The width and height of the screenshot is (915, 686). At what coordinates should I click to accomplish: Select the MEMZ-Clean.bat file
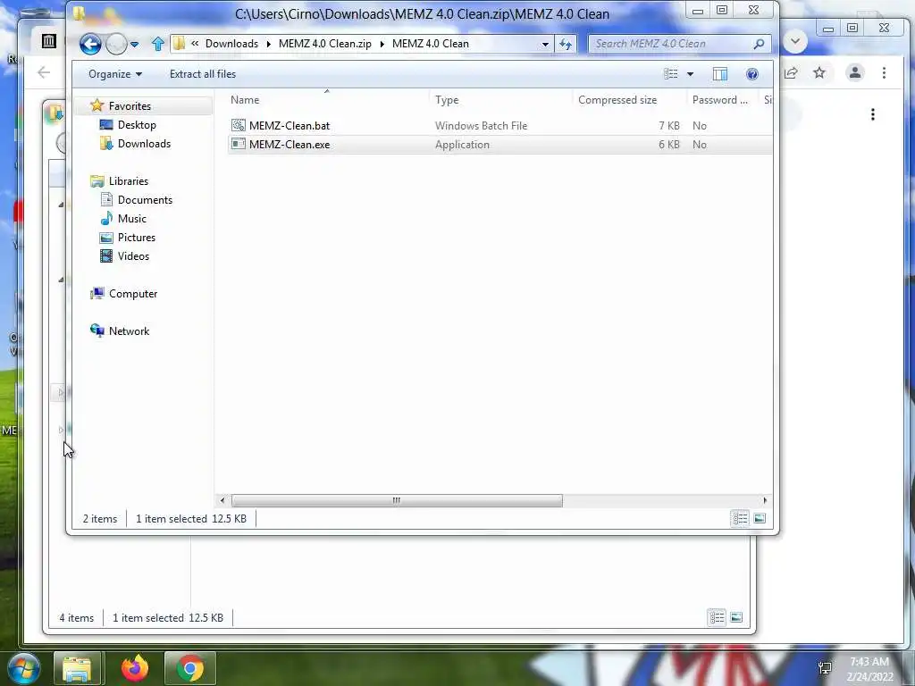click(x=499, y=125)
